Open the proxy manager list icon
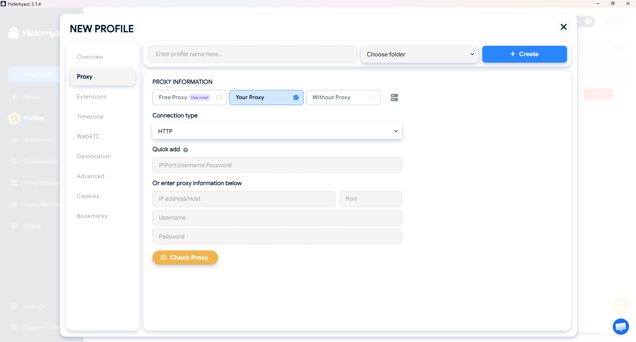Image resolution: width=636 pixels, height=342 pixels. pyautogui.click(x=394, y=98)
